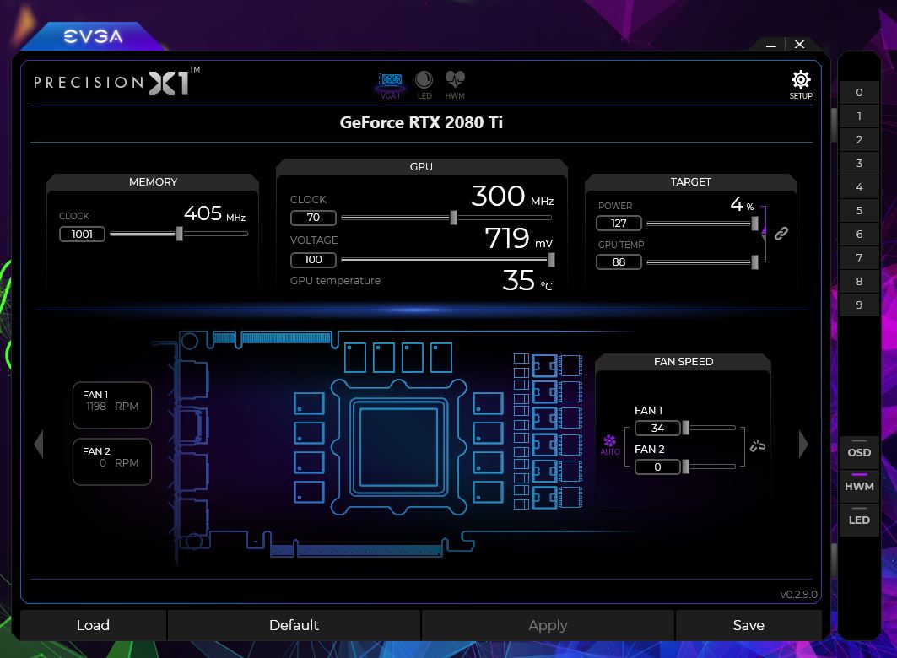Click the Load button
This screenshot has width=897, height=658.
click(94, 625)
